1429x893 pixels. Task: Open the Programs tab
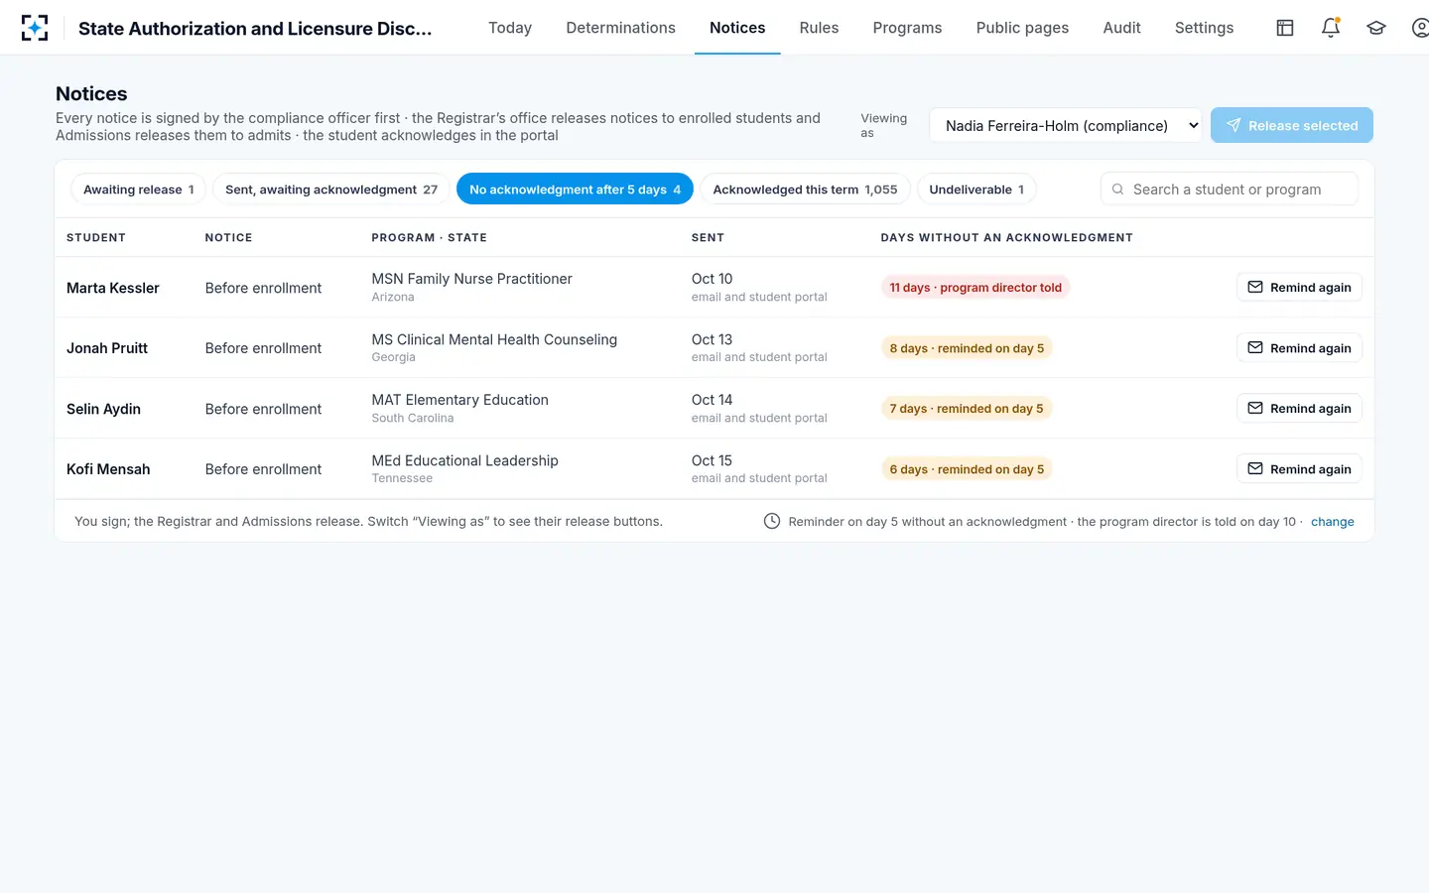click(907, 28)
